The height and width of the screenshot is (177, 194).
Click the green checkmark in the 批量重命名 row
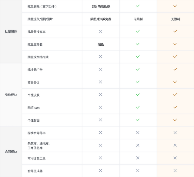click(138, 44)
